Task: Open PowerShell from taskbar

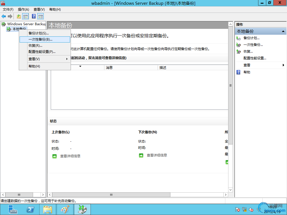Action: click(x=30, y=209)
